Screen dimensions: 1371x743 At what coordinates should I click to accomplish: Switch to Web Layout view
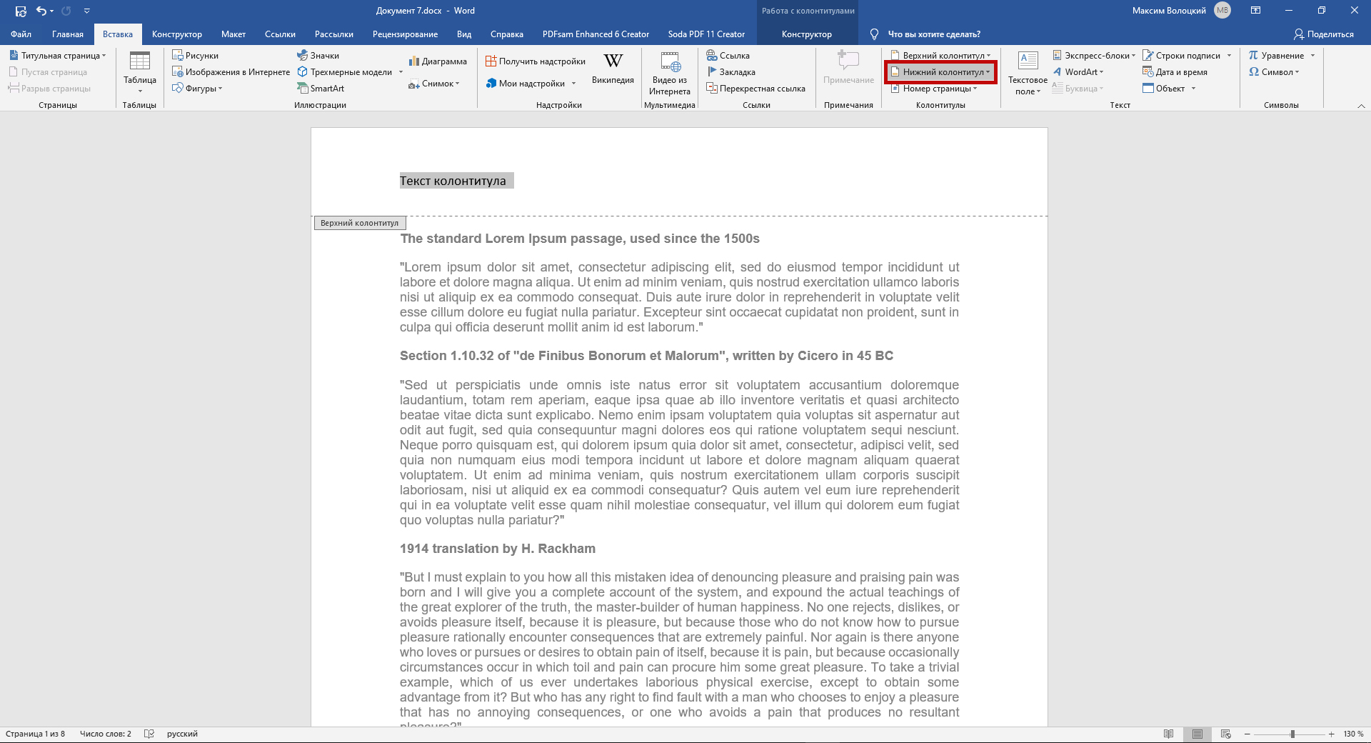1226,734
